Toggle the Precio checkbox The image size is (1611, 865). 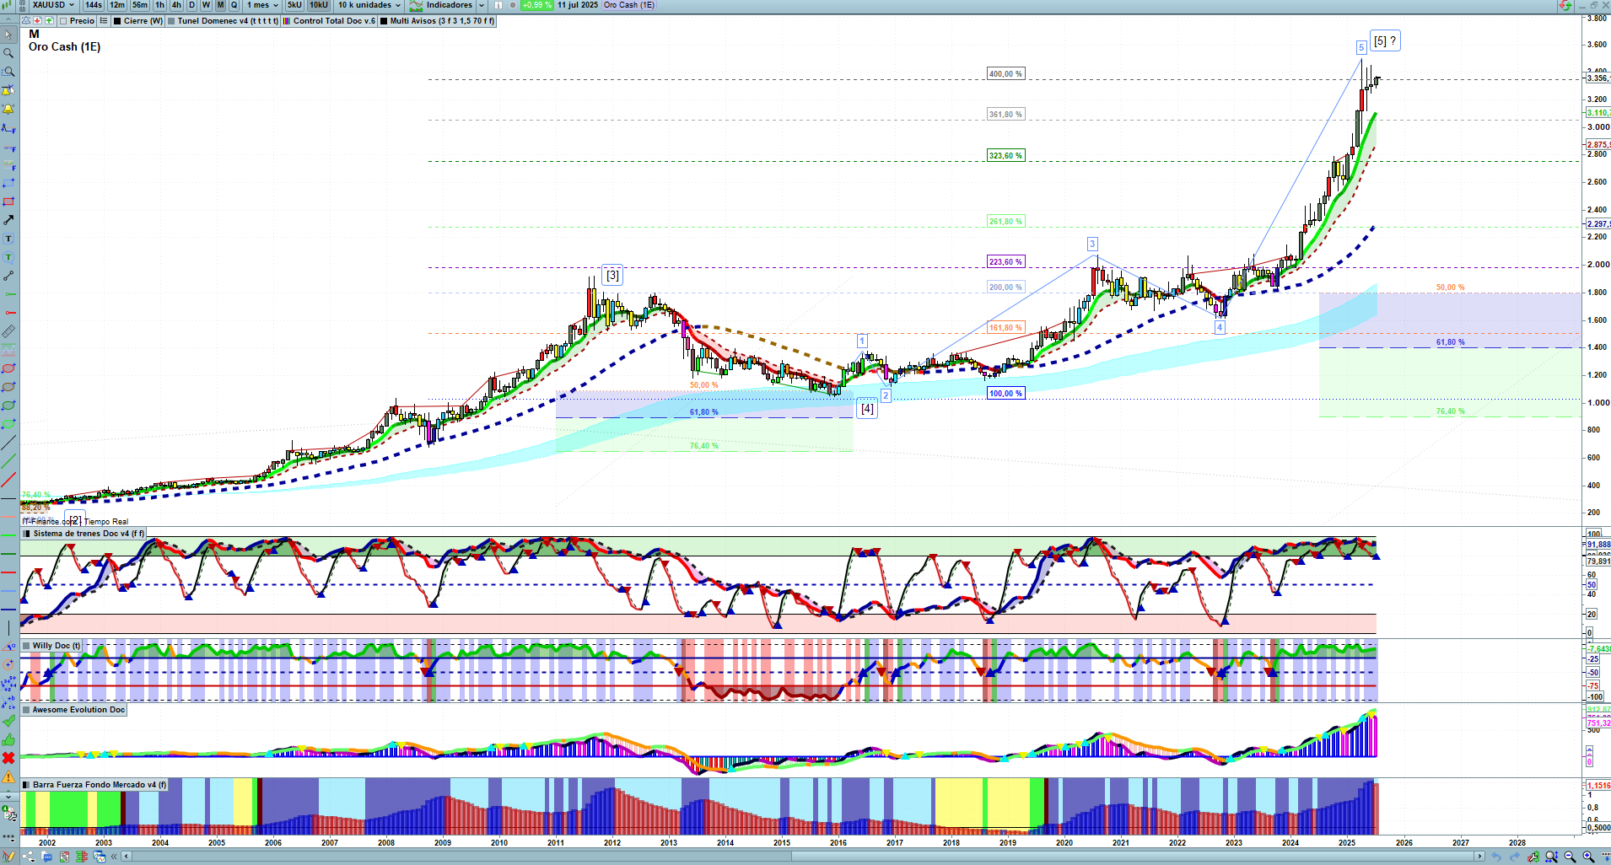click(64, 21)
